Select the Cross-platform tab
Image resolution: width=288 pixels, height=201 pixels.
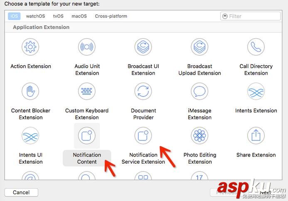tap(111, 16)
